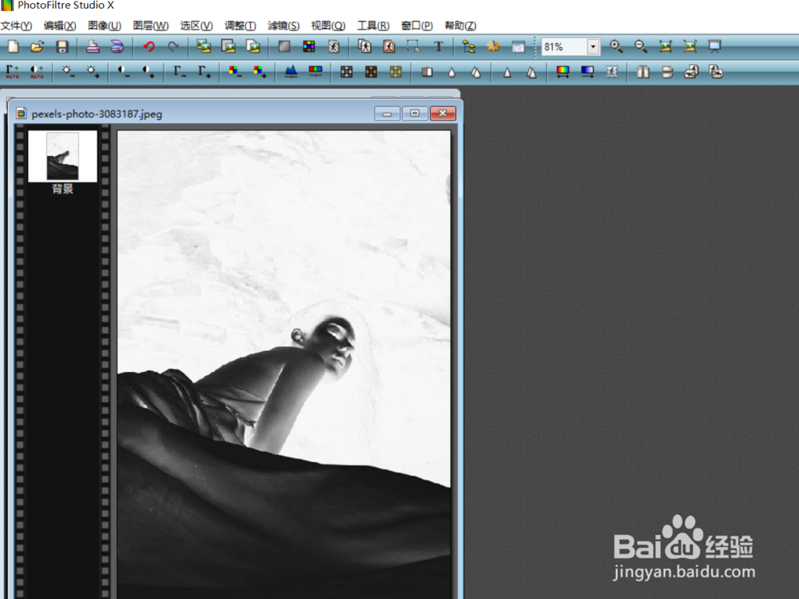Click the brown grid filter icon
Viewport: 799px width, 599px height.
(x=371, y=72)
